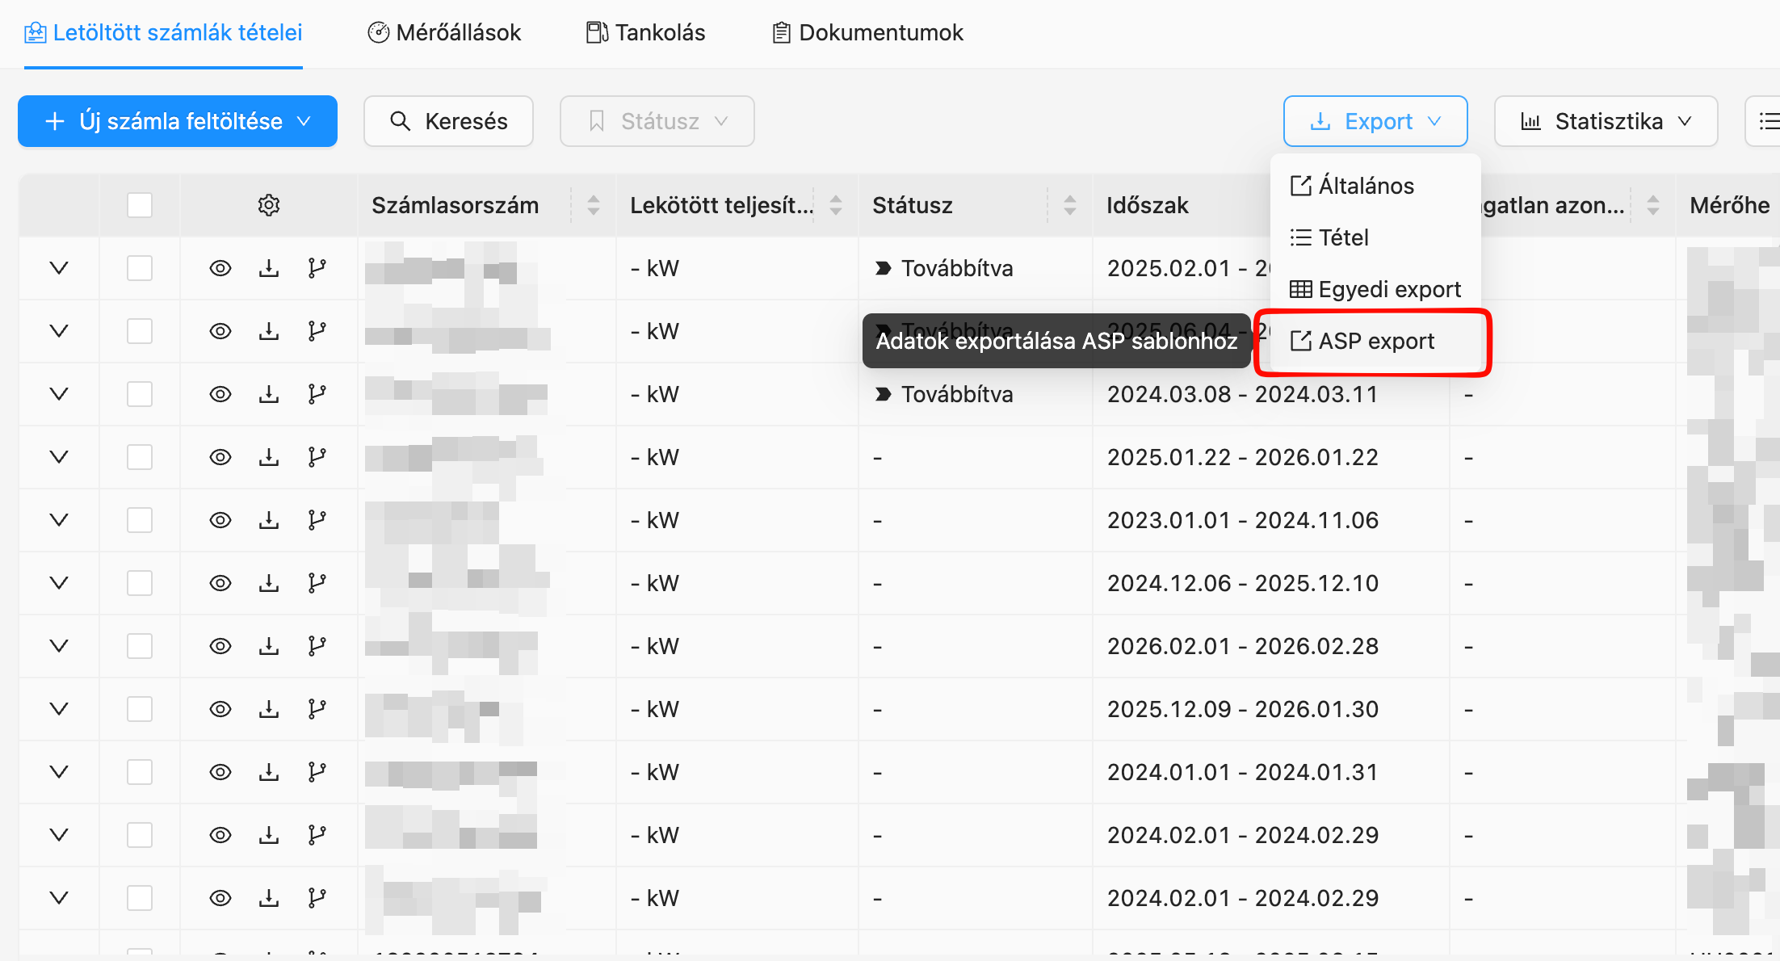
Task: Click list view icon beside Statisztika
Action: (x=1766, y=121)
